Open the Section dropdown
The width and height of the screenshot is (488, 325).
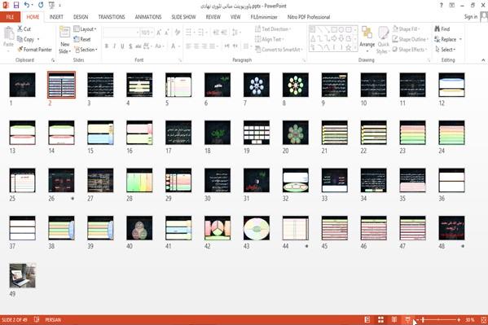pos(86,50)
